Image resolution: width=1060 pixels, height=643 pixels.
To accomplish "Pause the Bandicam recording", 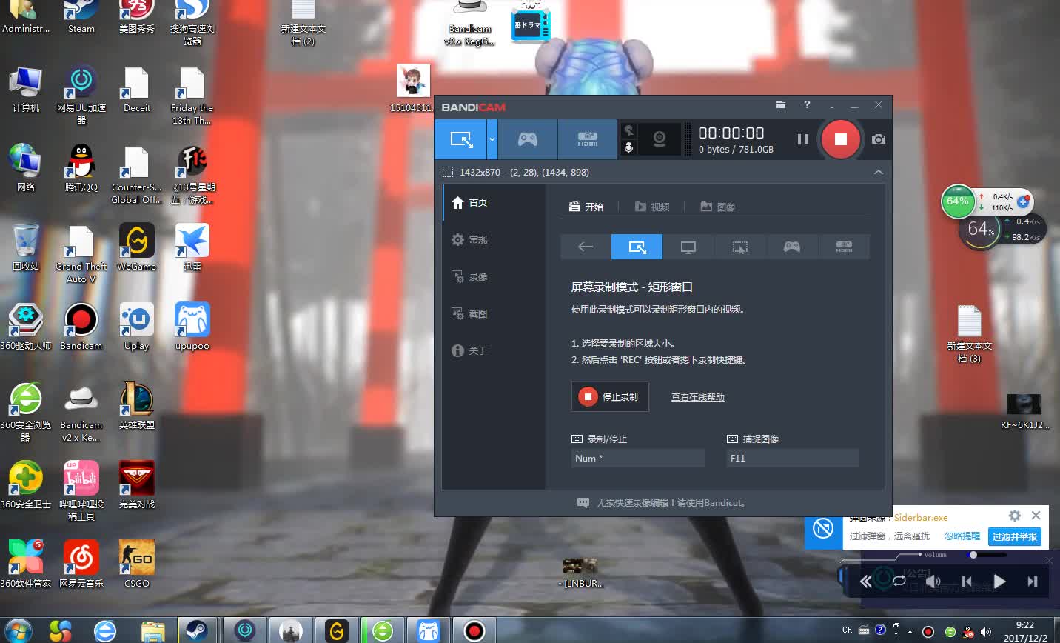I will coord(802,139).
